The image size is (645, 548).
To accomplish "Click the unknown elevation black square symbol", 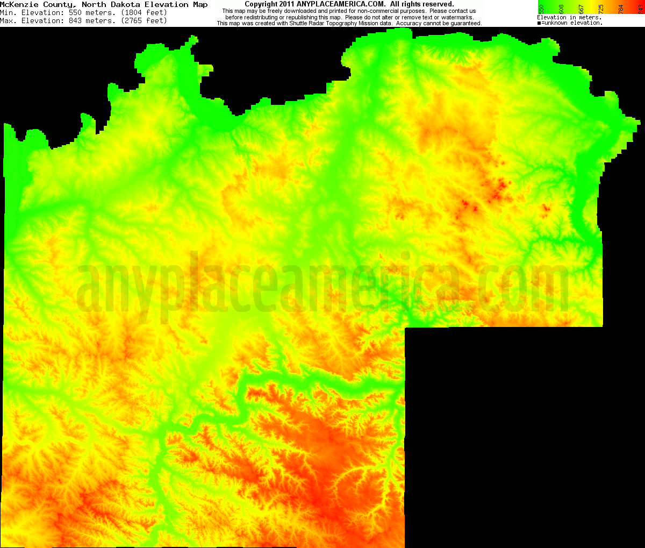I will click(x=538, y=22).
